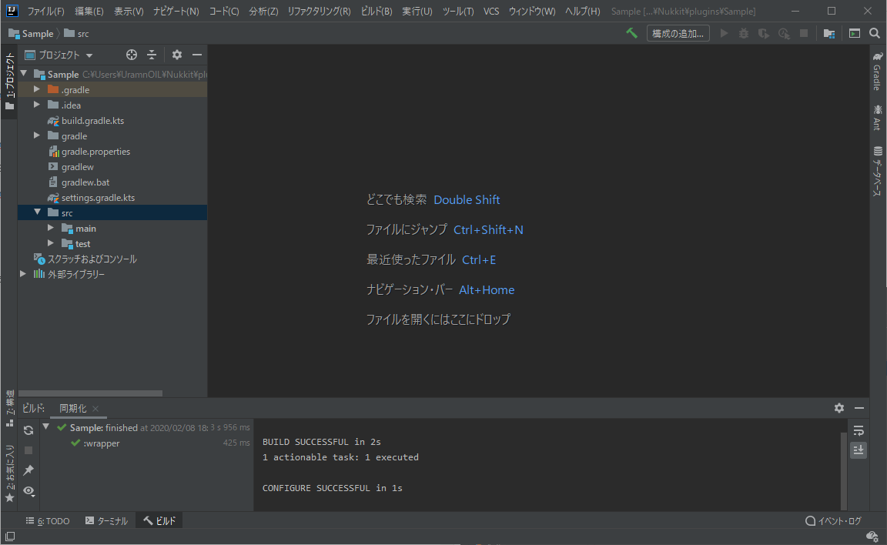This screenshot has height=545, width=887.
Task: Click the Collapse All icon in project panel
Action: point(152,55)
